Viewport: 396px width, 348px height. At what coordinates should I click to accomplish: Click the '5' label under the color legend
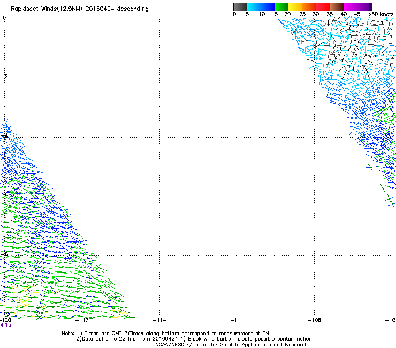[247, 14]
